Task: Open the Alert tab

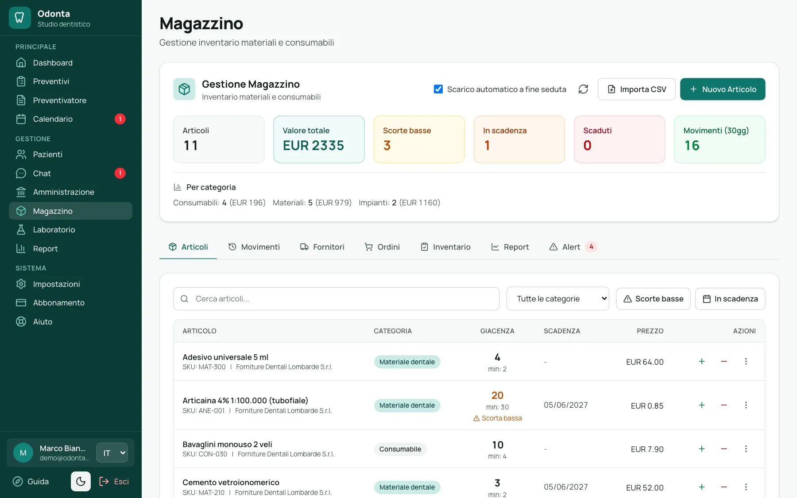Action: coord(573,247)
